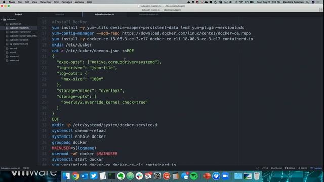Click the battery indicator in menu bar
324x182 pixels.
pyautogui.click(x=250, y=2)
